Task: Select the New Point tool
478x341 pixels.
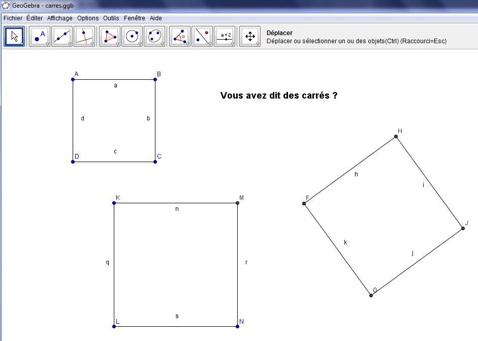Action: tap(39, 37)
